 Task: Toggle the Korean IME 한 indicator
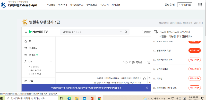click(184, 98)
